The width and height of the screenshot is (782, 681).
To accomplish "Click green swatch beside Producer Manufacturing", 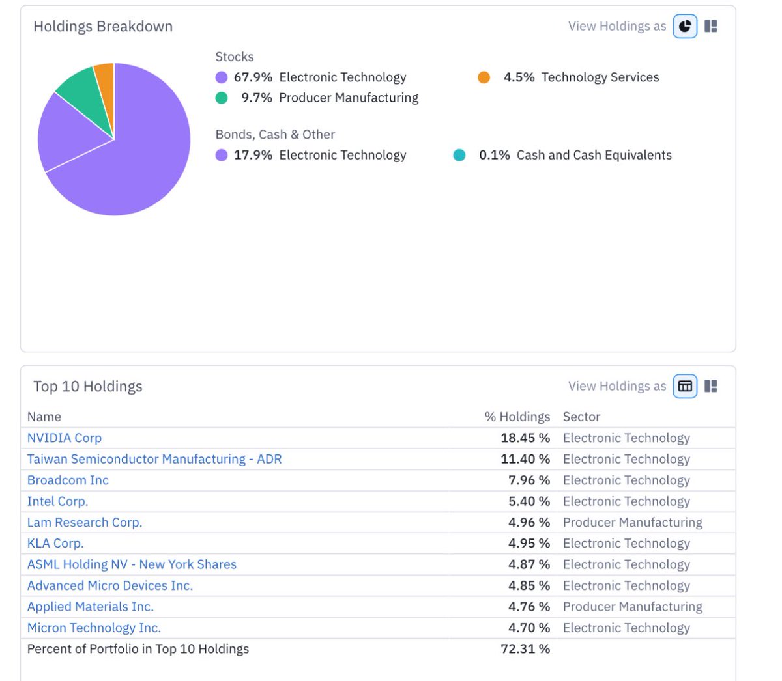I will tap(222, 98).
